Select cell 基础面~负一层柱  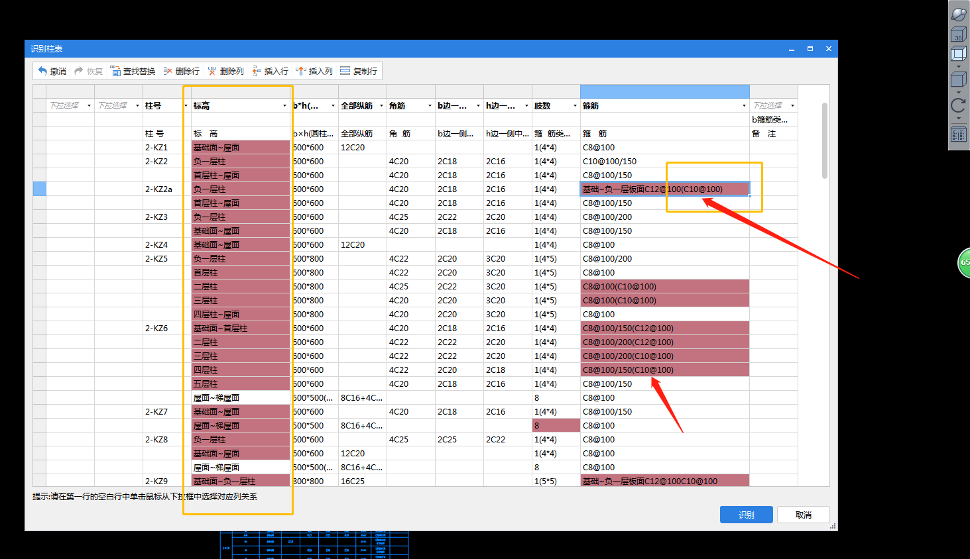[241, 481]
